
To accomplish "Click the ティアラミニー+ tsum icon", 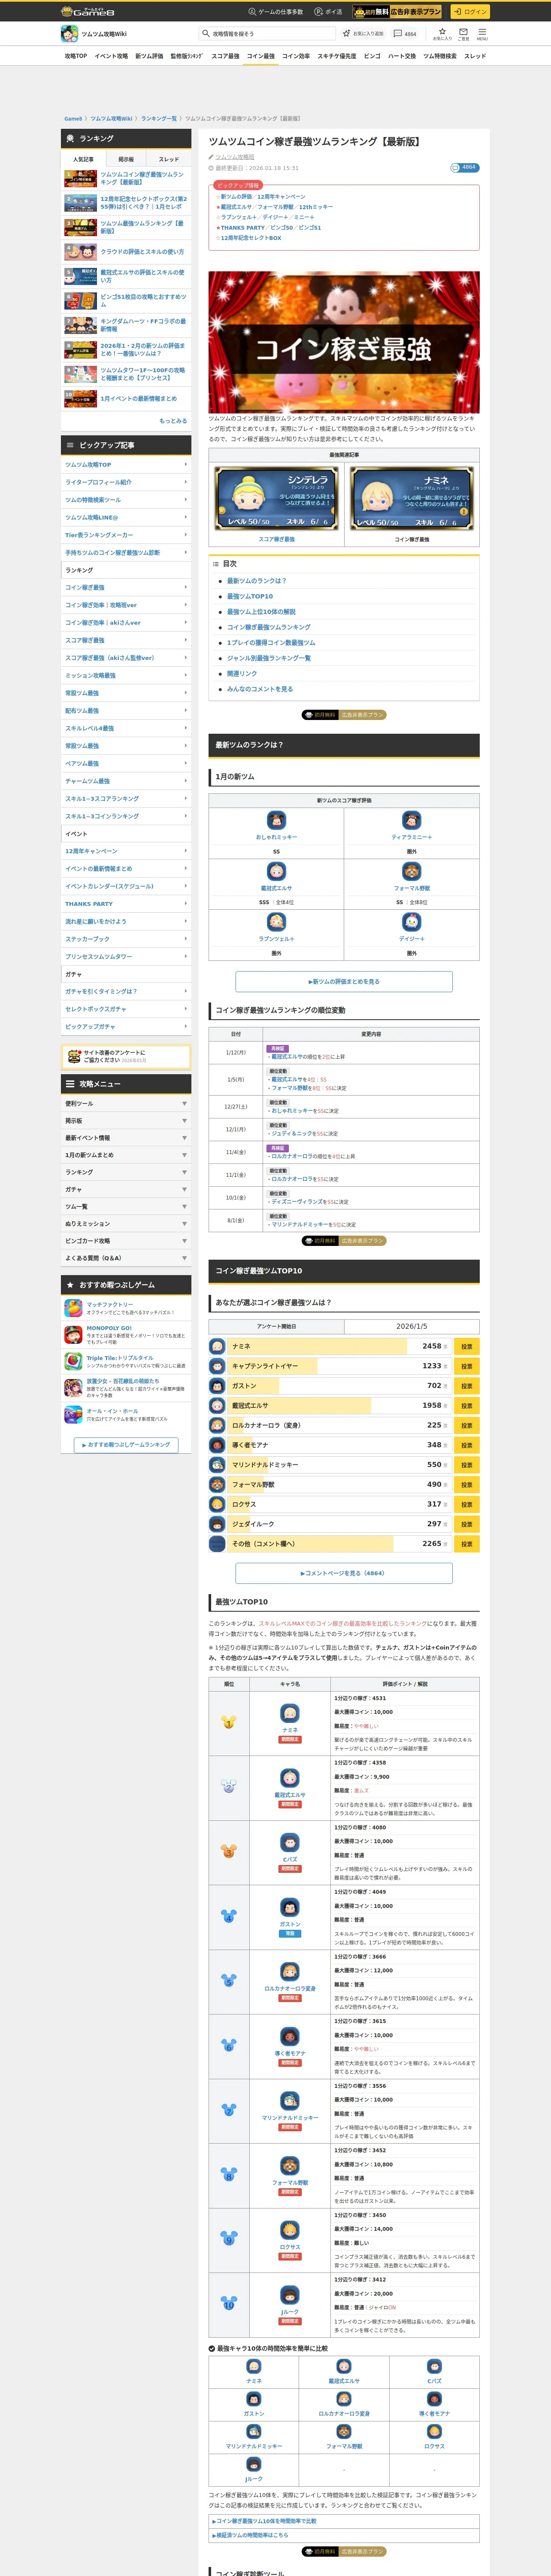I will pos(411,820).
